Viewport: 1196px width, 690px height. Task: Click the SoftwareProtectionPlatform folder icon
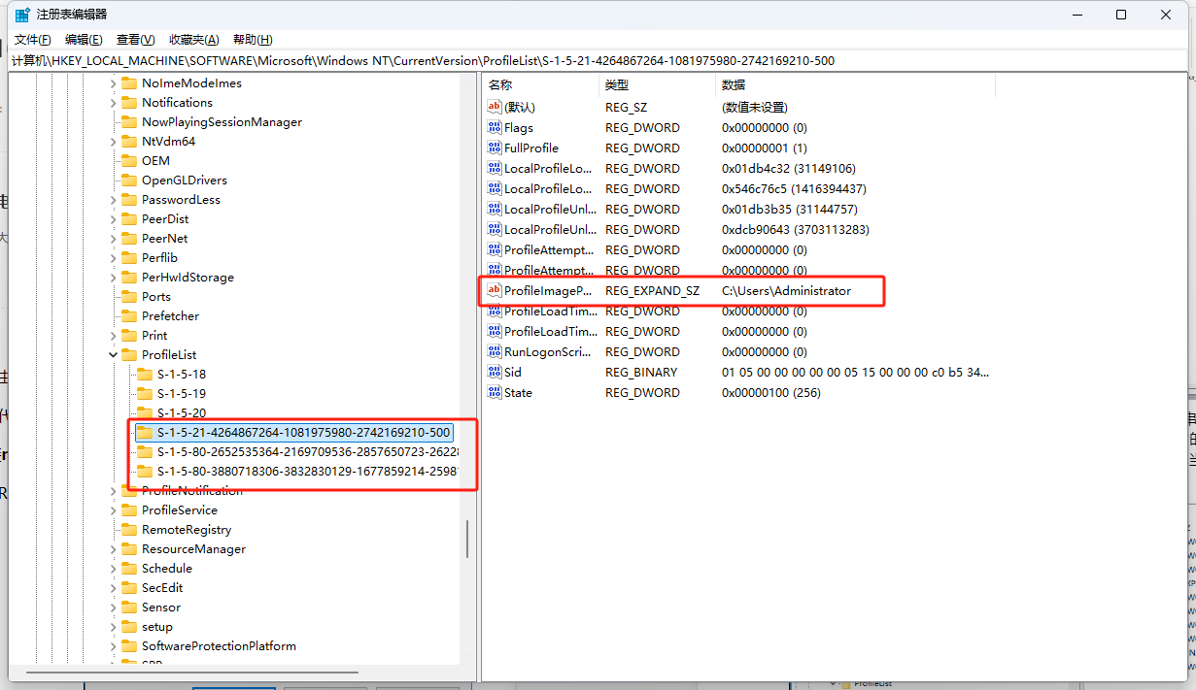(x=129, y=645)
